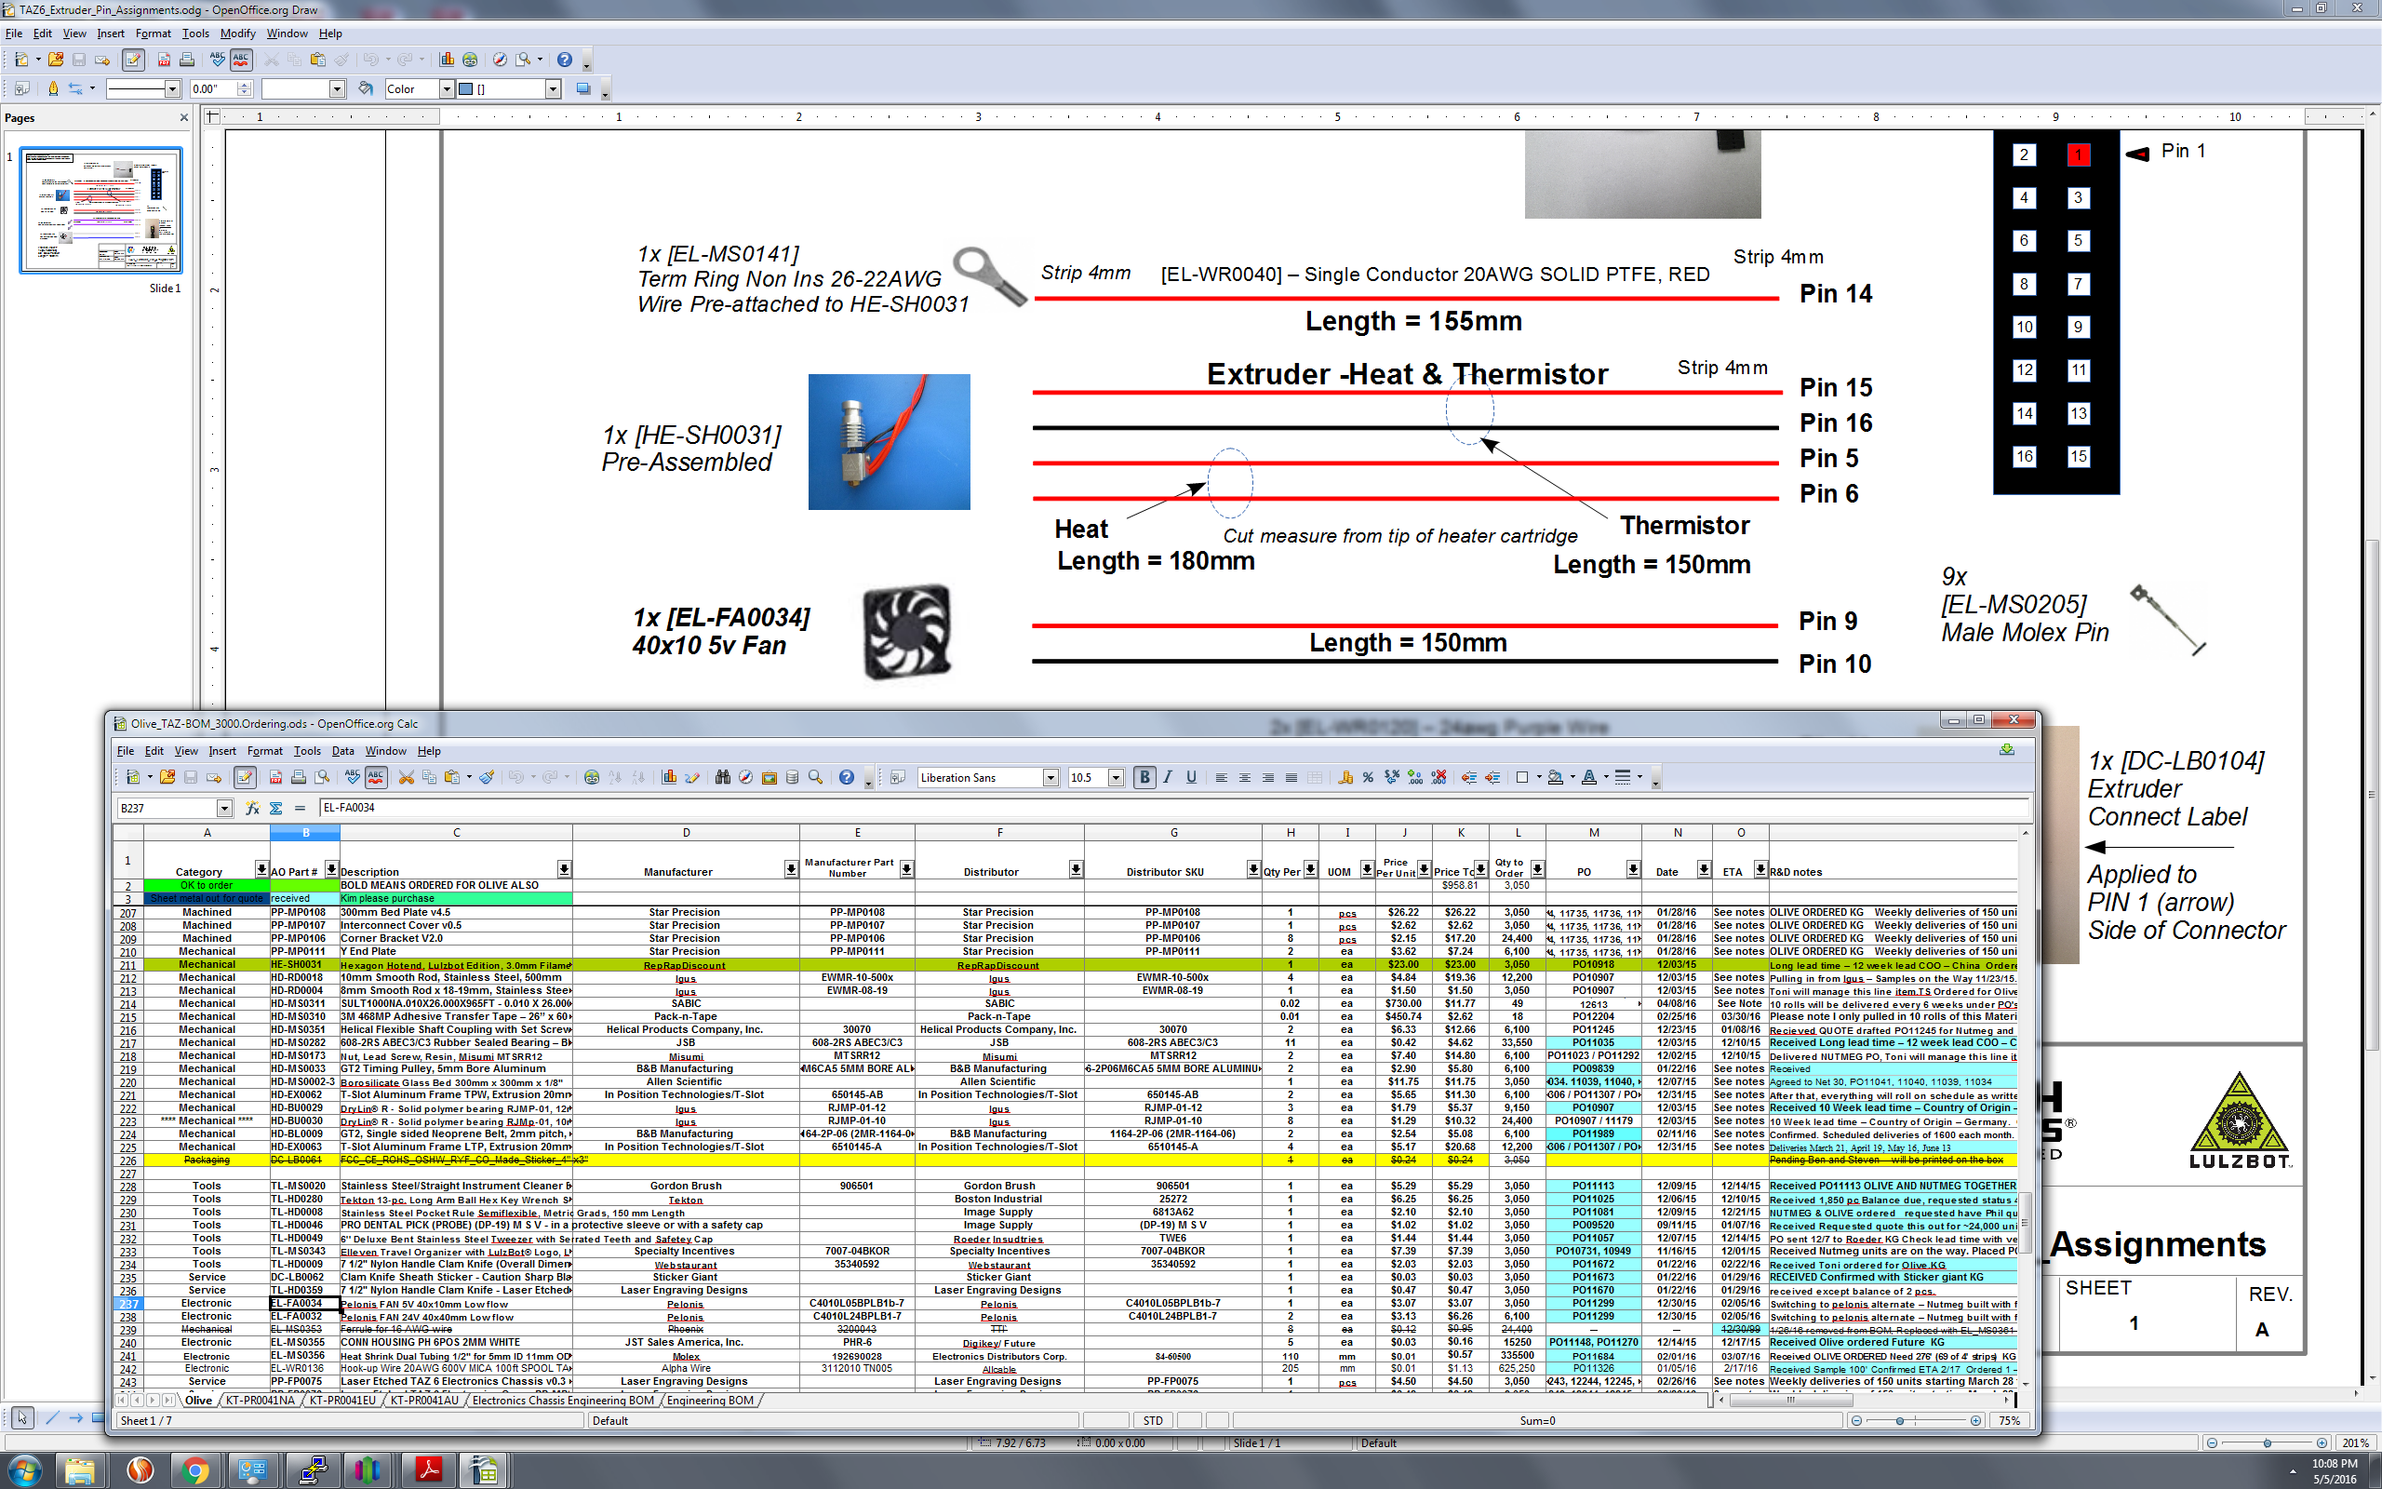Viewport: 2382px width, 1489px height.
Task: Open the Tools menu in Calc
Action: coord(307,751)
